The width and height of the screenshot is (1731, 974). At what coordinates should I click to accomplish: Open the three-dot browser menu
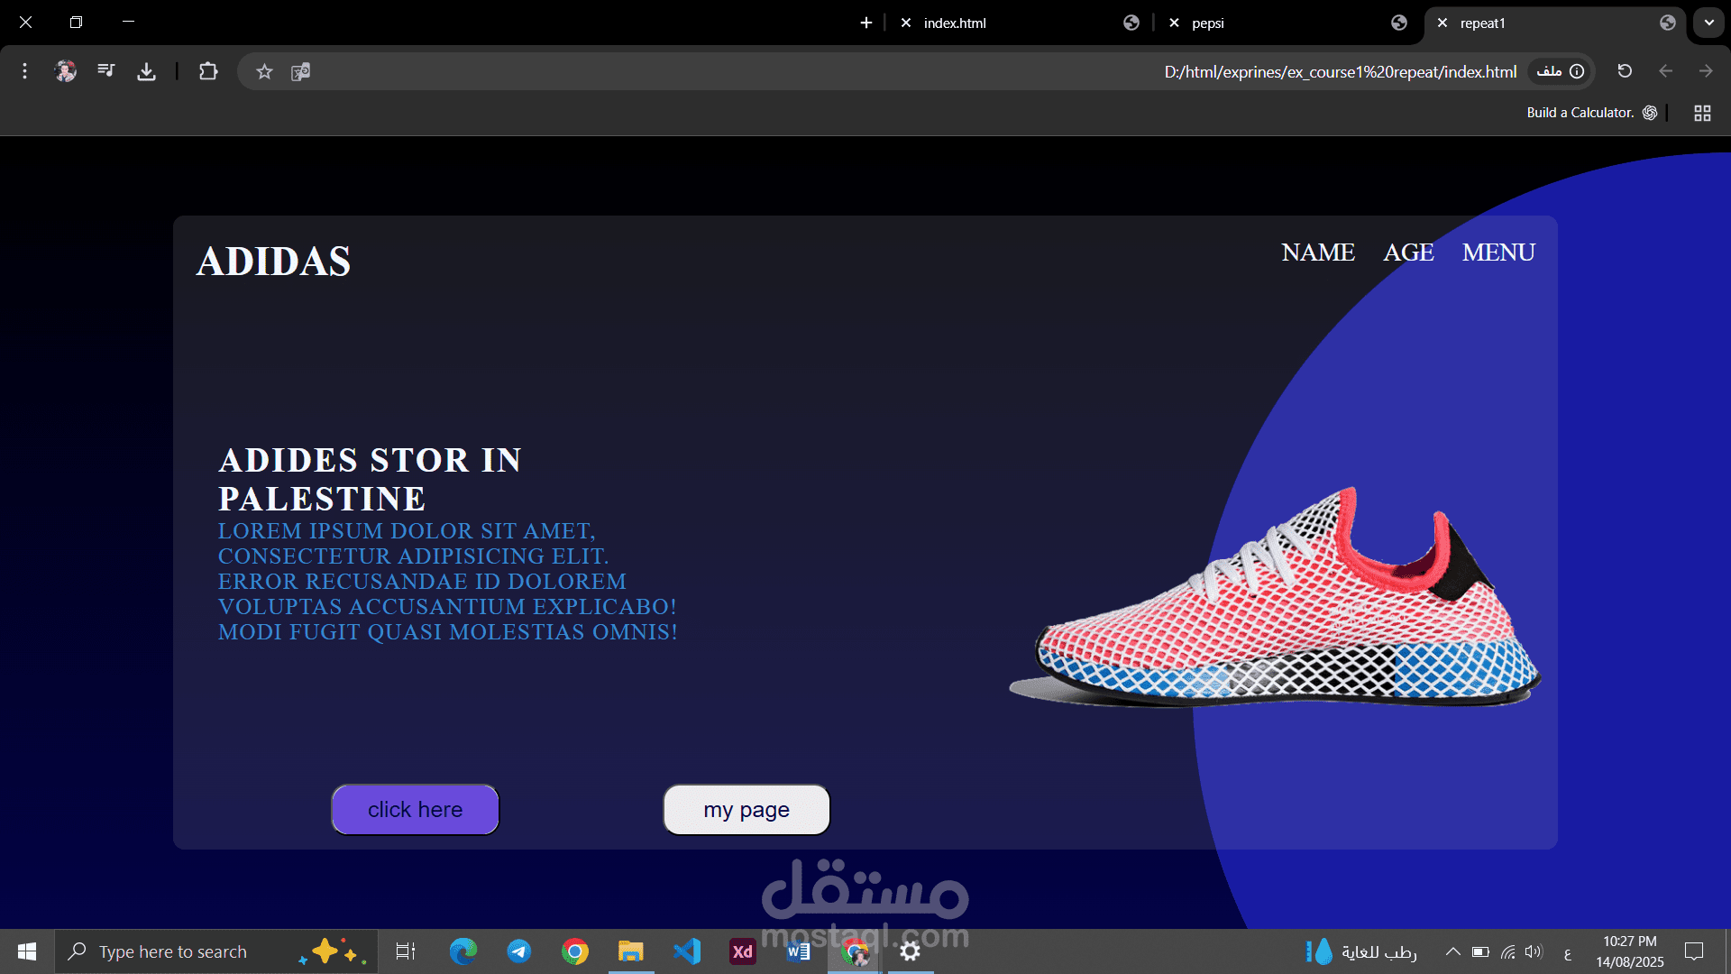[x=25, y=71]
